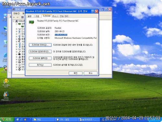162x122 pixels.
Task: Open the 시작 Start button
Action: [x=7, y=119]
